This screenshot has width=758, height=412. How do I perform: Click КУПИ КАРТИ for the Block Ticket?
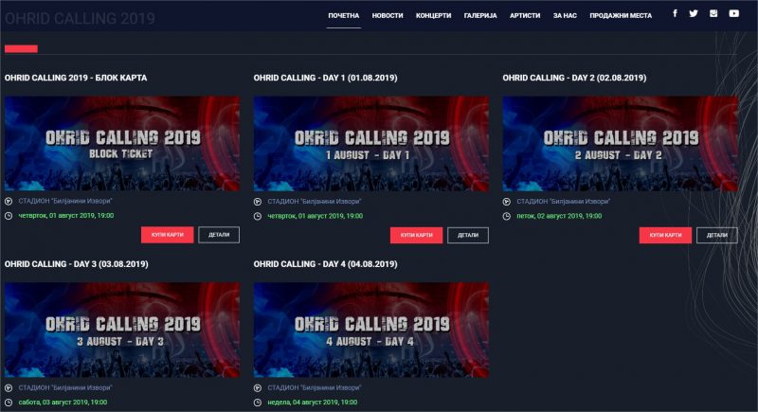click(168, 235)
